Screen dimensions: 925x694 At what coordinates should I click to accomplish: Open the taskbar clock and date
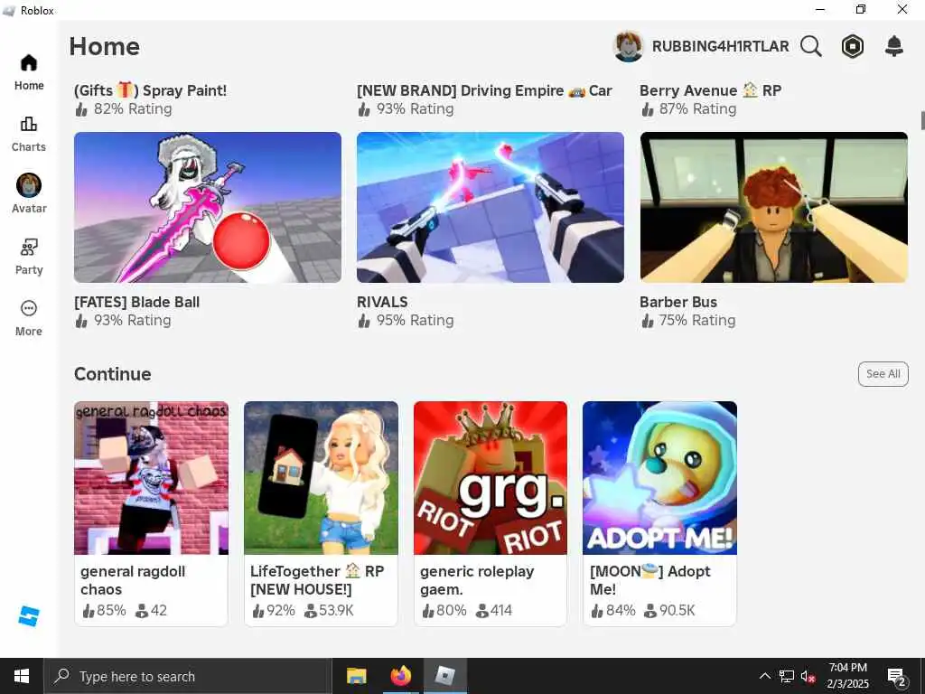coord(847,676)
